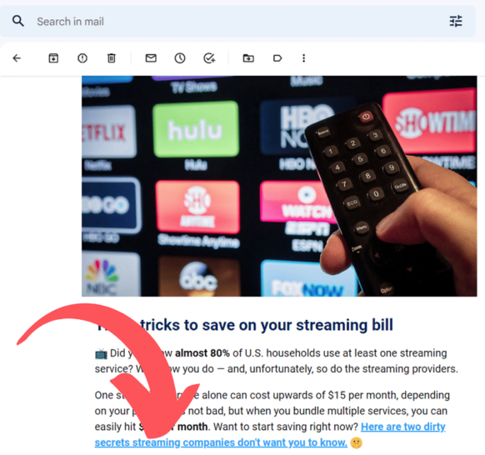Screen dimensions: 485x455
Task: Click the streaming apps remote image
Action: pyautogui.click(x=279, y=186)
